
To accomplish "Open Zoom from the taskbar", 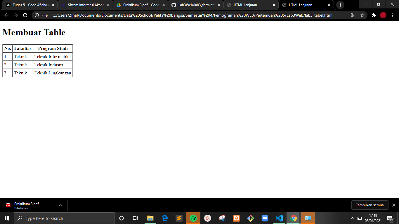I will click(x=265, y=218).
